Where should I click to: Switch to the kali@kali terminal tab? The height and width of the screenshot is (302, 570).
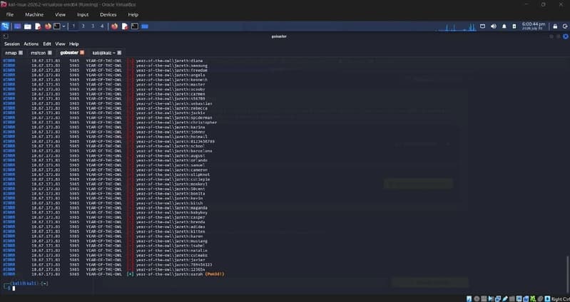(103, 53)
